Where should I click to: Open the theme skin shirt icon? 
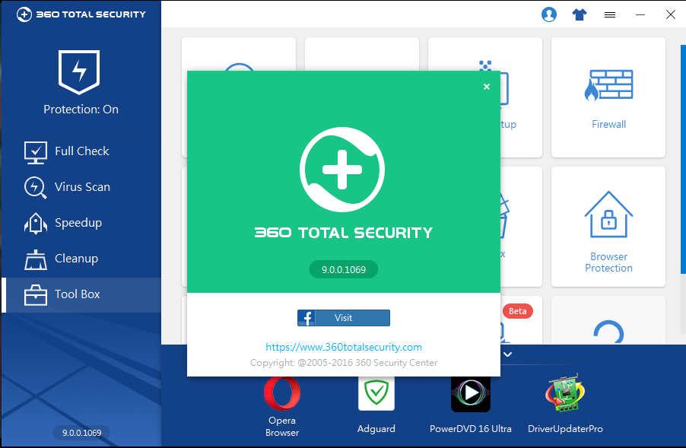click(580, 15)
